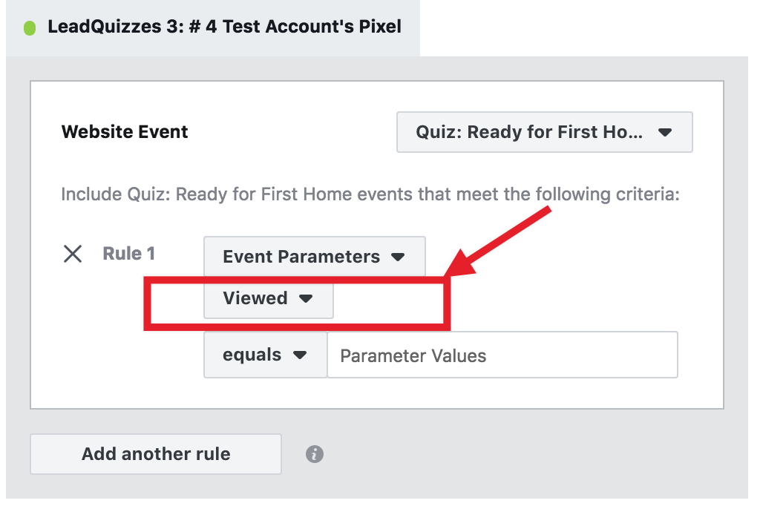Expand the Event Parameters dropdown

315,257
